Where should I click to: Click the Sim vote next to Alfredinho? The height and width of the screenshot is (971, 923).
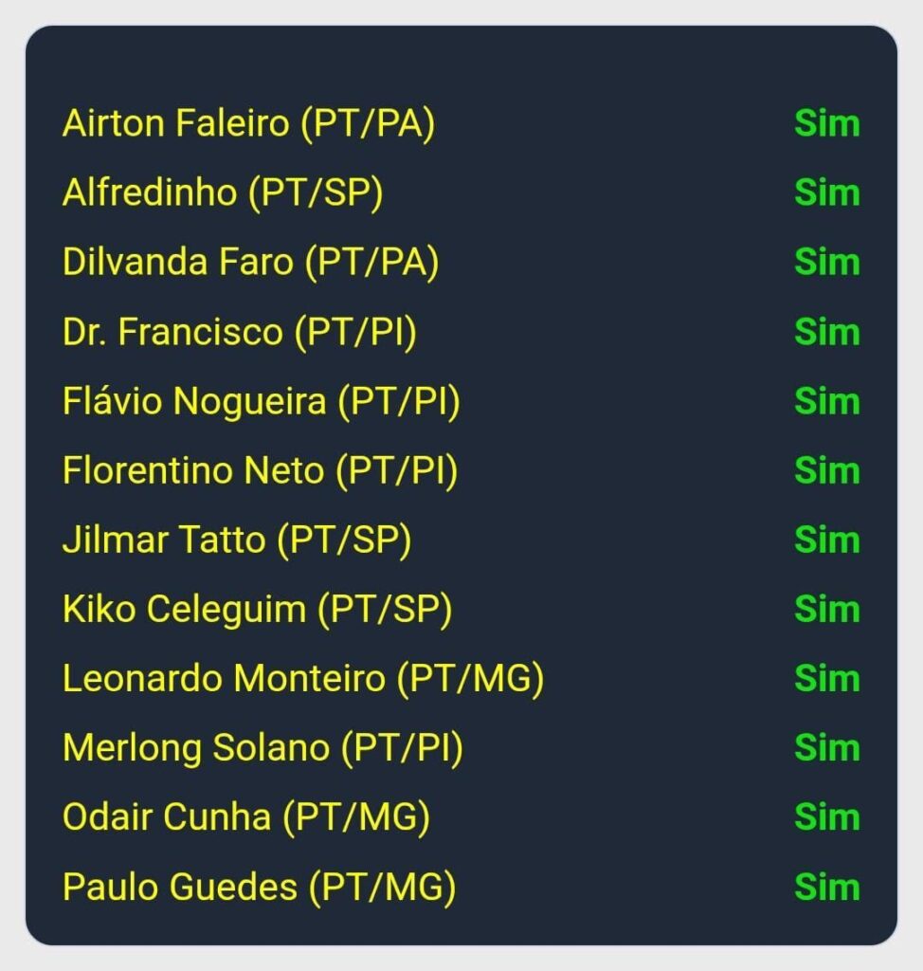(826, 193)
